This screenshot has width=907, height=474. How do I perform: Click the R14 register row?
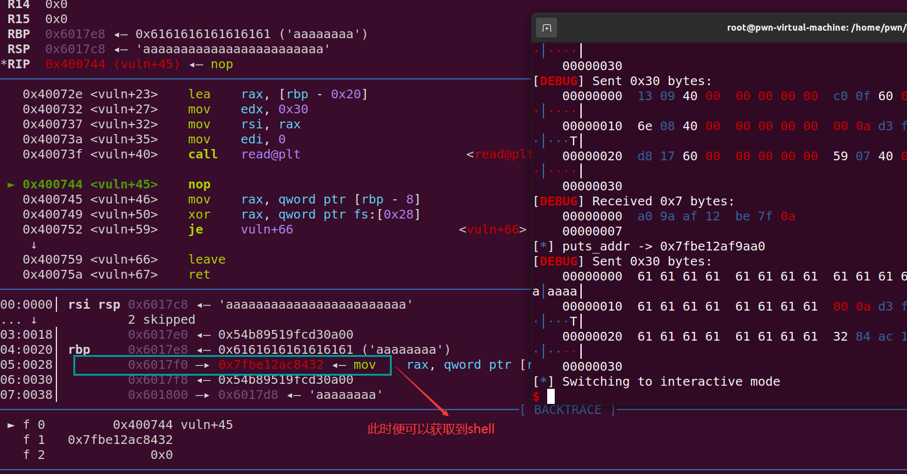tap(38, 4)
